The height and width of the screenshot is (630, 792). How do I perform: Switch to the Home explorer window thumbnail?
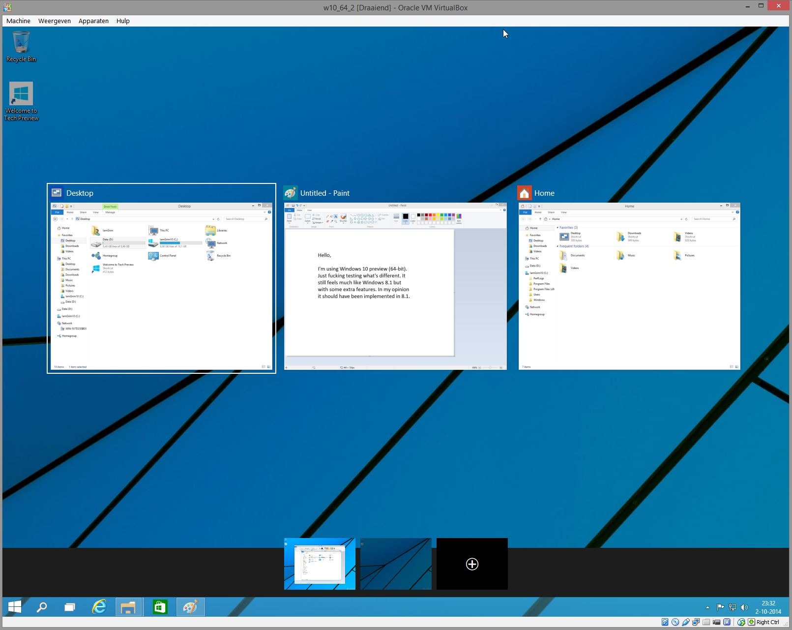coord(629,278)
